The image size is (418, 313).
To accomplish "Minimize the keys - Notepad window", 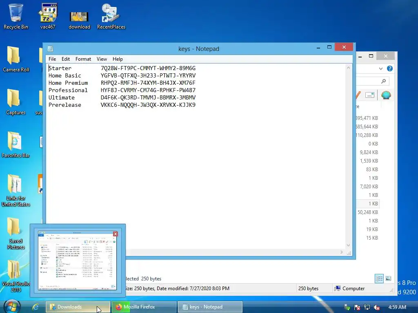I will pyautogui.click(x=318, y=48).
